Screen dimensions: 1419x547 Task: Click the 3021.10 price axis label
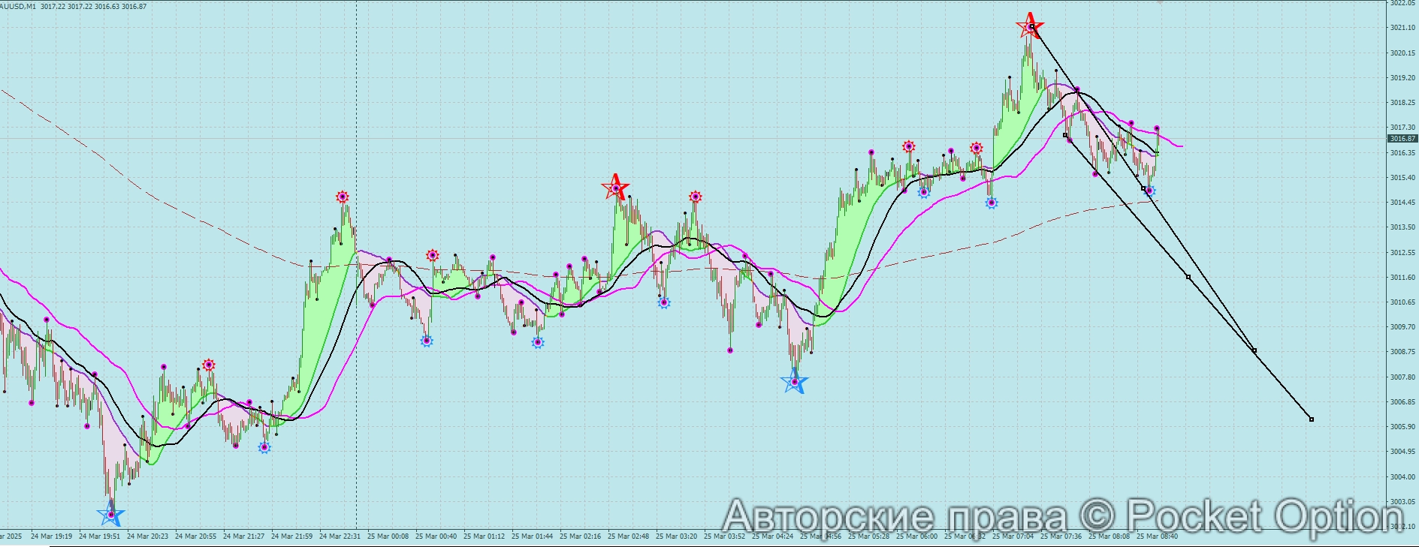pyautogui.click(x=1402, y=28)
